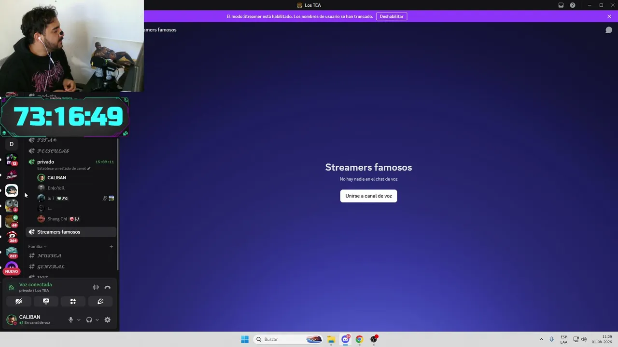Open Google Chrome from the taskbar
Image resolution: width=618 pixels, height=347 pixels.
(359, 339)
